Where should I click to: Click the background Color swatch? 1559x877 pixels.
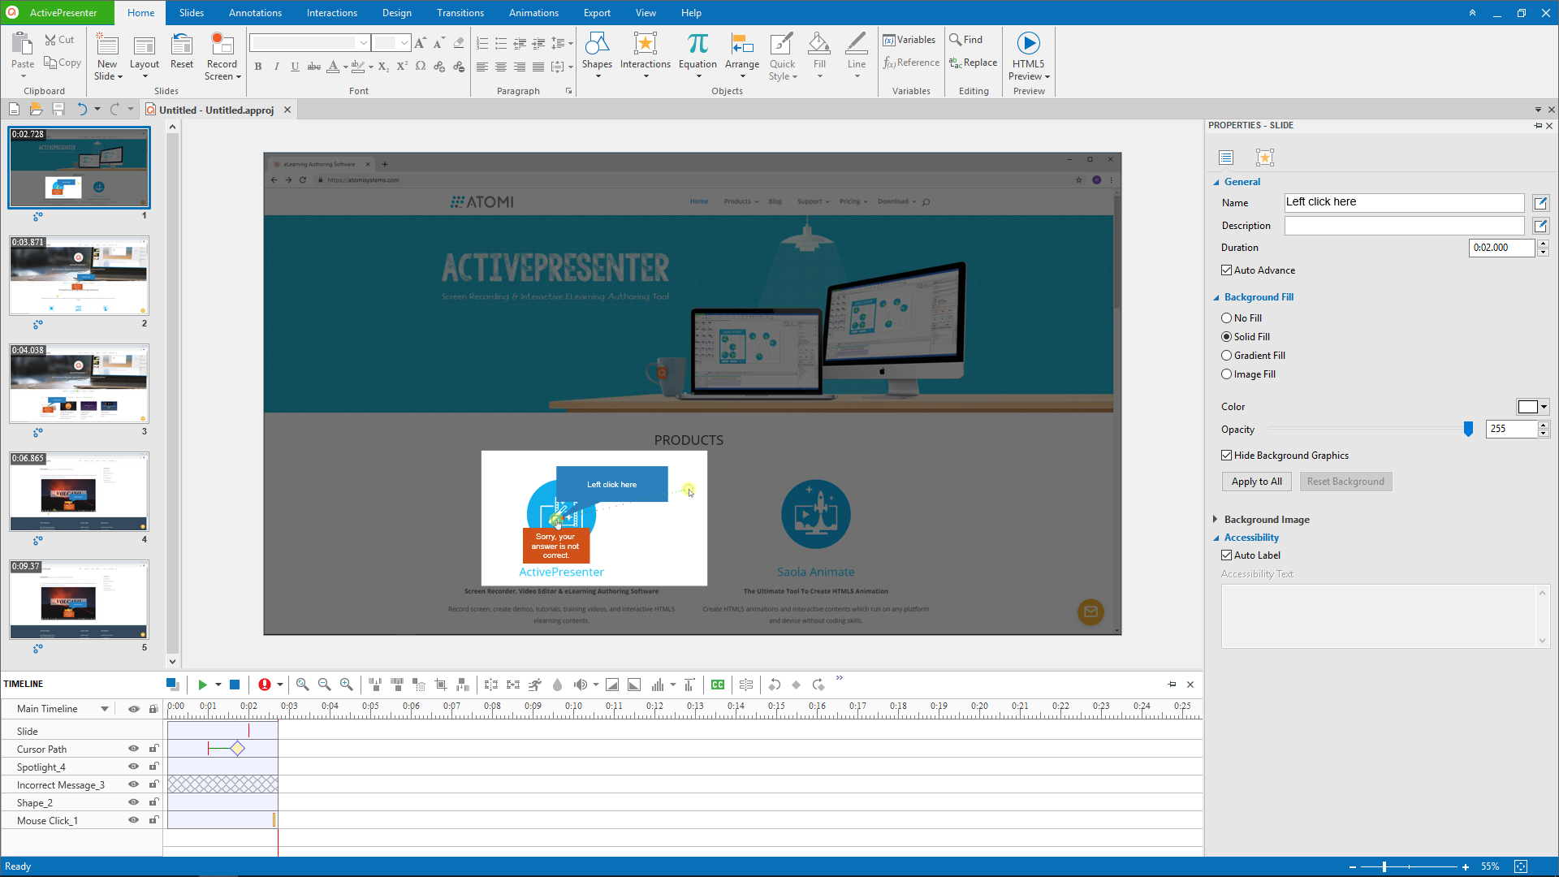click(x=1527, y=407)
